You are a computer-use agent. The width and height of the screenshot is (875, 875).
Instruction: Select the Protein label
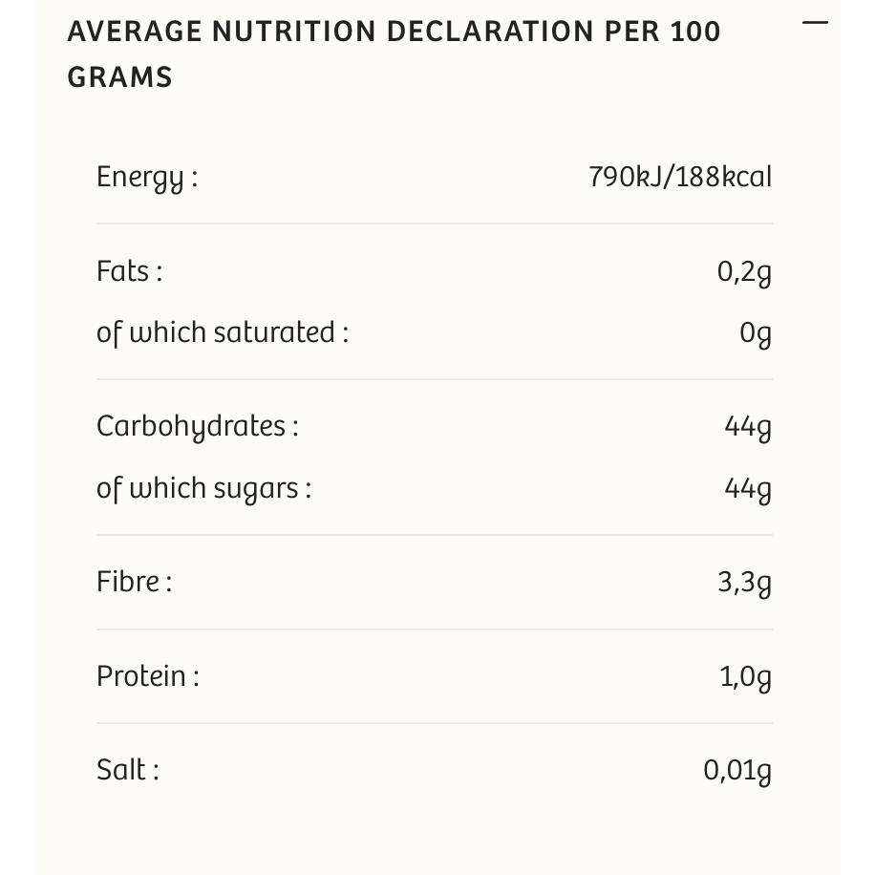click(x=147, y=675)
